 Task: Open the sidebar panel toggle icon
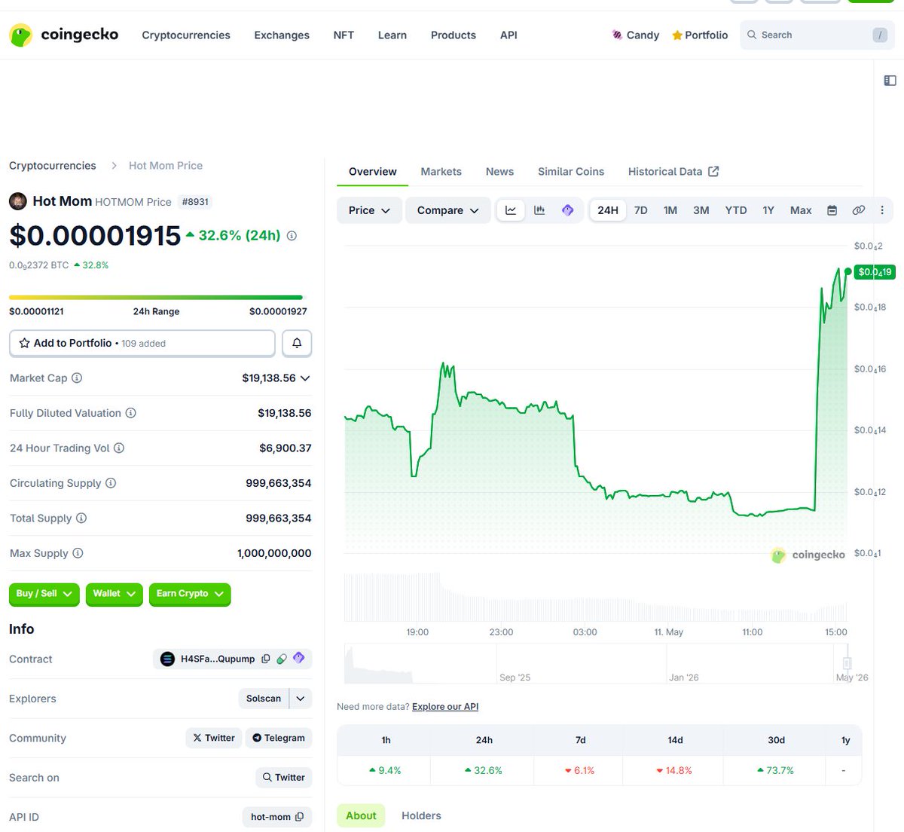(890, 81)
